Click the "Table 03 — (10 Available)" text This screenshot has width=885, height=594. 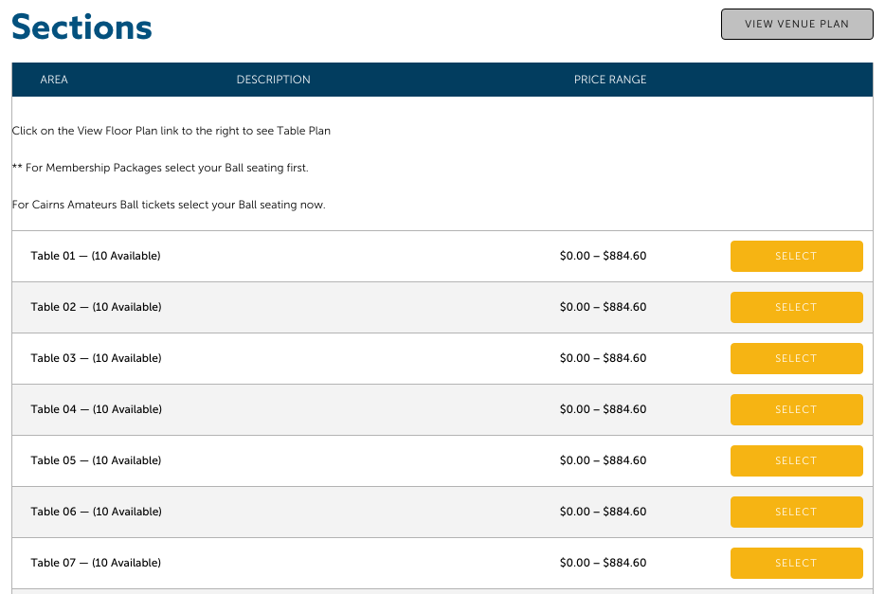[96, 358]
